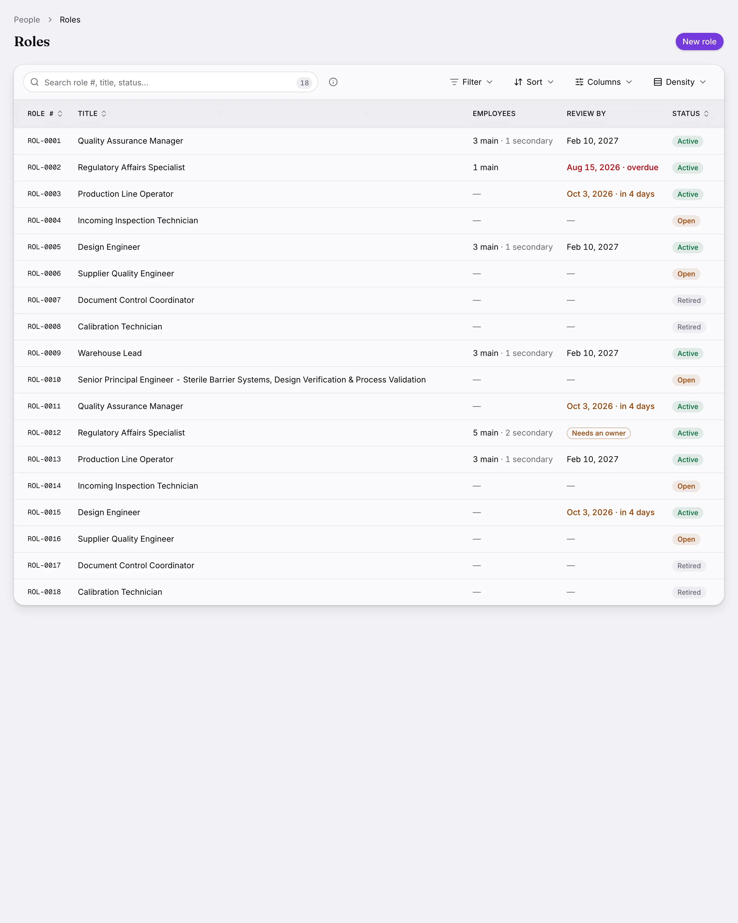Open row ROL-0001
The height and width of the screenshot is (923, 738).
coord(369,141)
